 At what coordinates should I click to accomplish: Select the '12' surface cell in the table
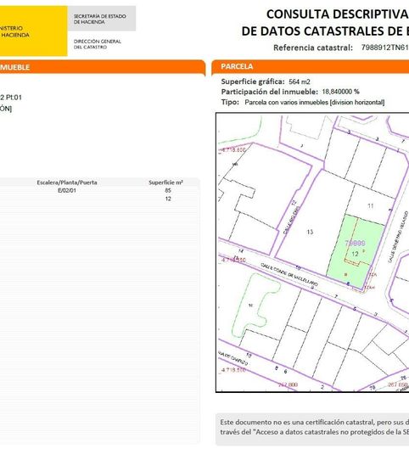click(168, 199)
